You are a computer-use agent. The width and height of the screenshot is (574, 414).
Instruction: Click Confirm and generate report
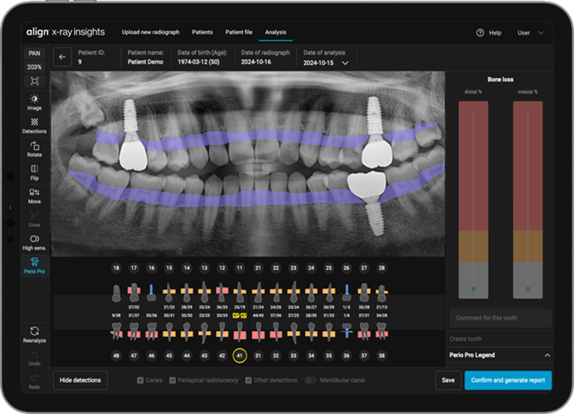[x=507, y=380]
